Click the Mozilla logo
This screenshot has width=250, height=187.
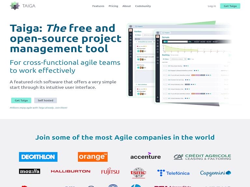pyautogui.click(x=30, y=171)
